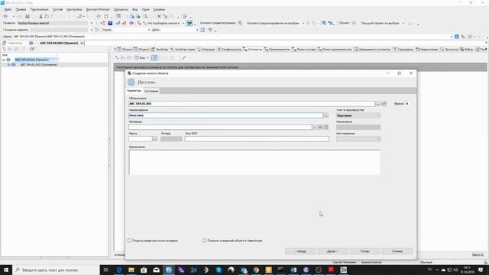This screenshot has width=489, height=275.
Task: Open the Правка menu
Action: (21, 10)
